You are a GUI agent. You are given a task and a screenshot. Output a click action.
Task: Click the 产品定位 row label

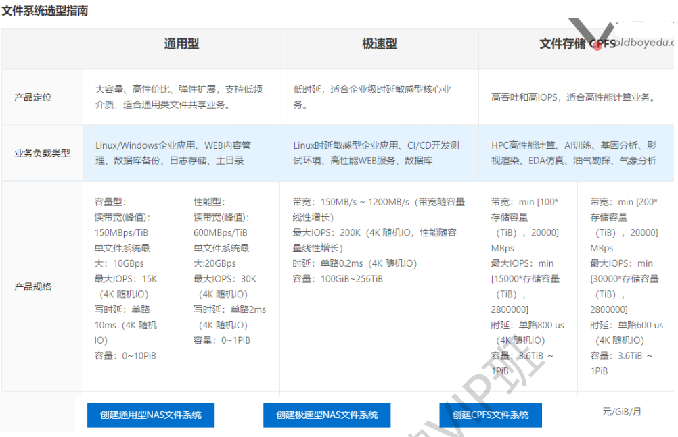[x=33, y=97]
